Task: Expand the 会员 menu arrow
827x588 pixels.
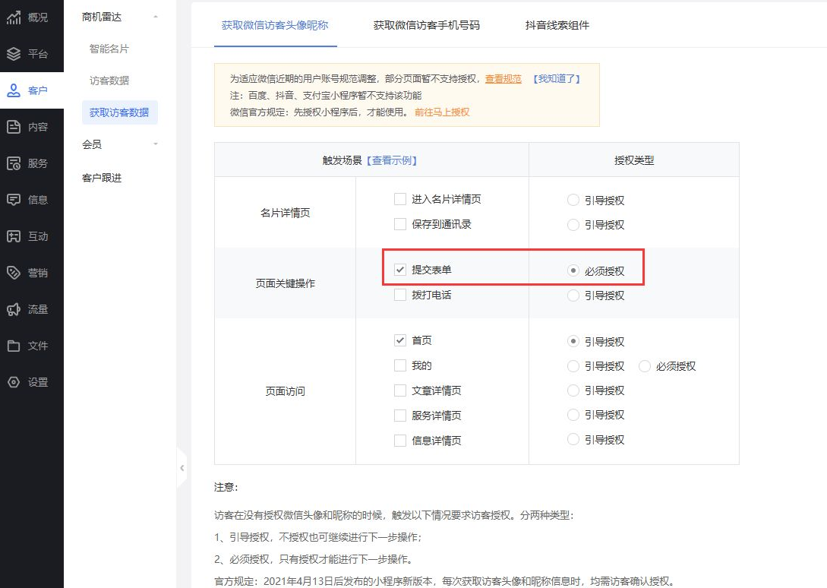Action: coord(156,144)
